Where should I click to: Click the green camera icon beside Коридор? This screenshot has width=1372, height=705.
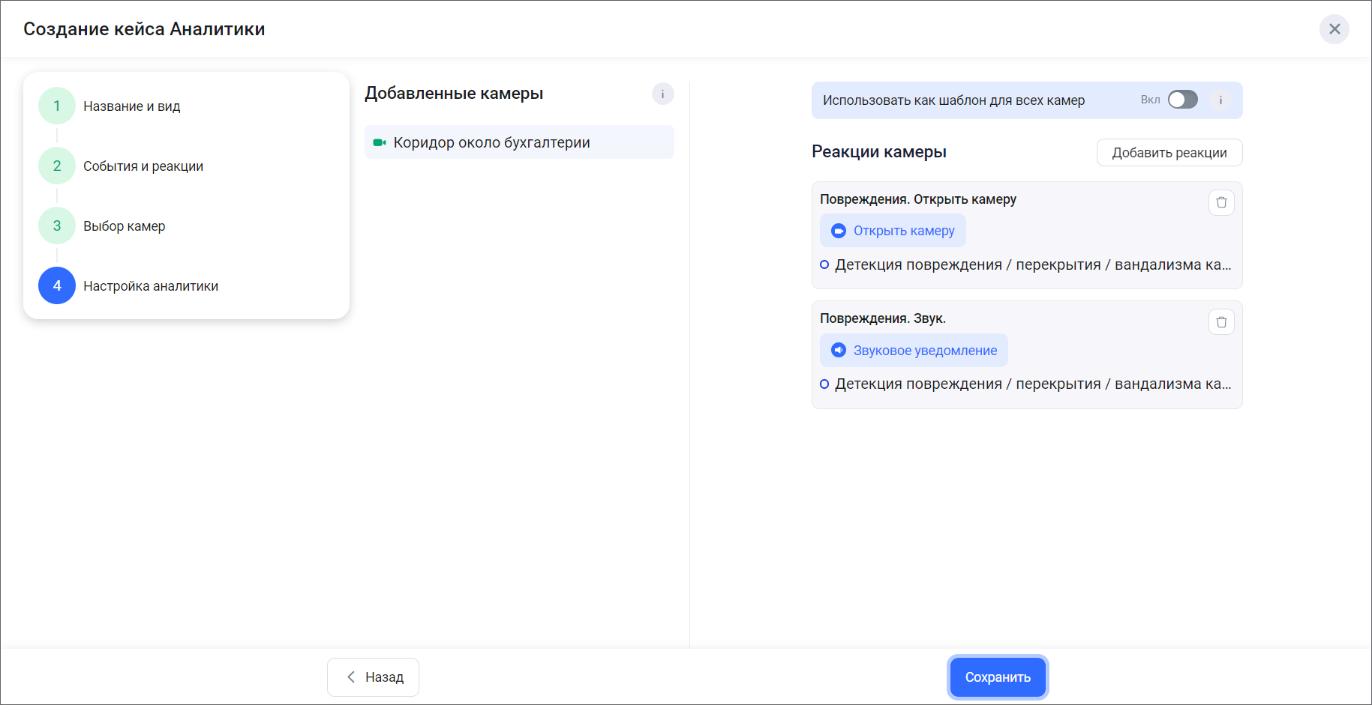click(x=380, y=142)
